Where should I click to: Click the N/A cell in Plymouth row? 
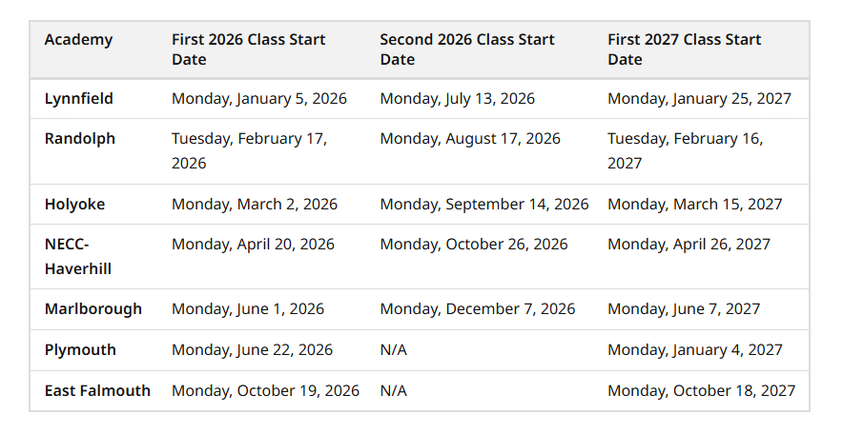click(x=393, y=349)
